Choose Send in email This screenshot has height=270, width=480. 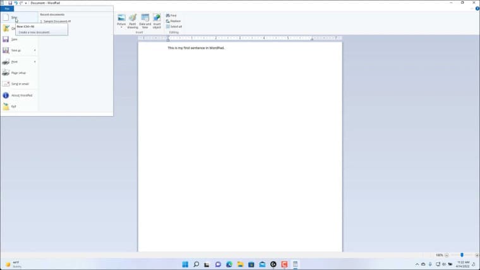[19, 84]
